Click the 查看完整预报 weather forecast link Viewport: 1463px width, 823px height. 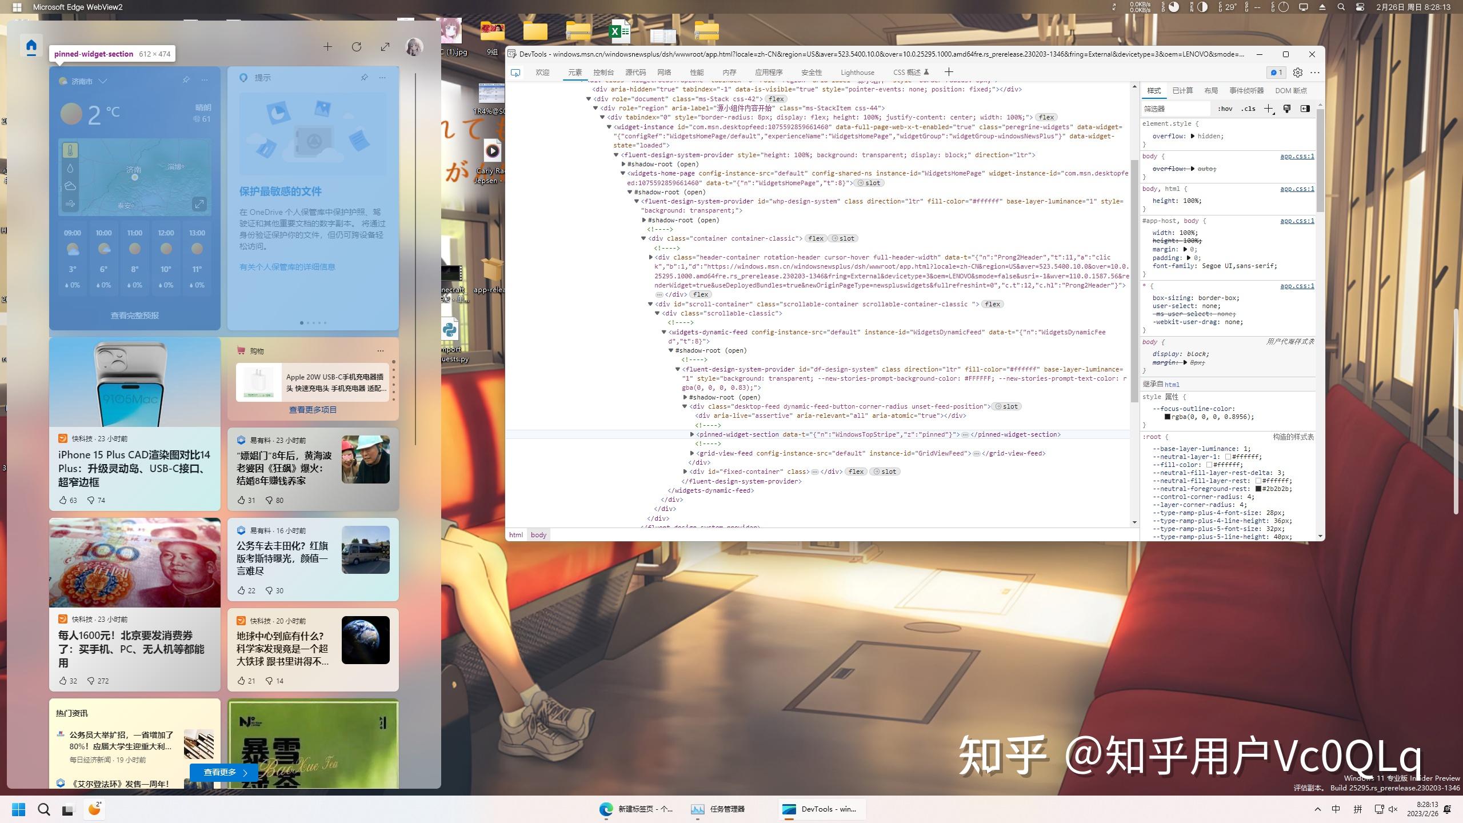(135, 315)
